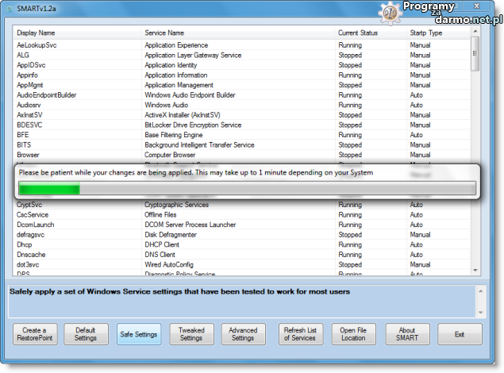Select the Safe Settings button

pos(139,334)
